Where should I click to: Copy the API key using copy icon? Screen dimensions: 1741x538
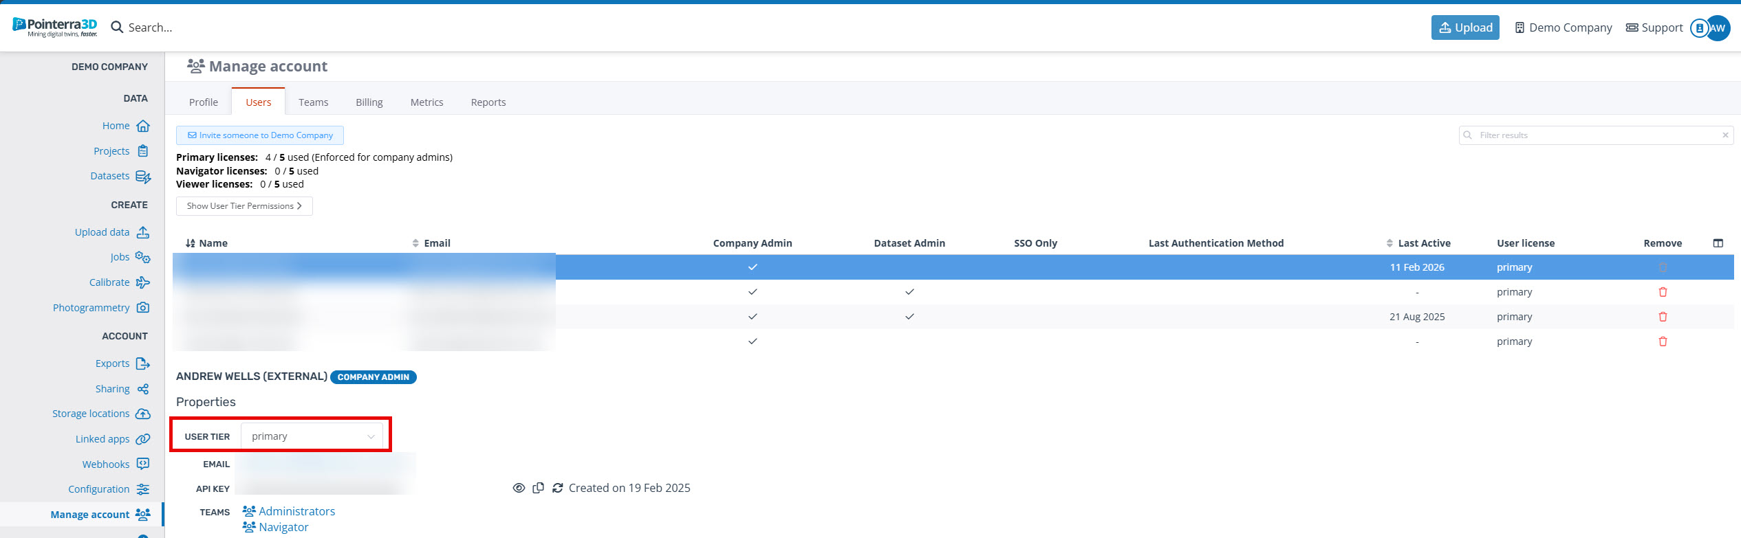(x=539, y=488)
